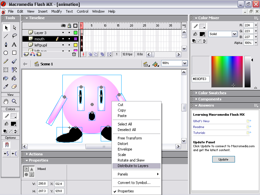Select the Lasso tool
The height and width of the screenshot is (195, 260).
[14, 36]
